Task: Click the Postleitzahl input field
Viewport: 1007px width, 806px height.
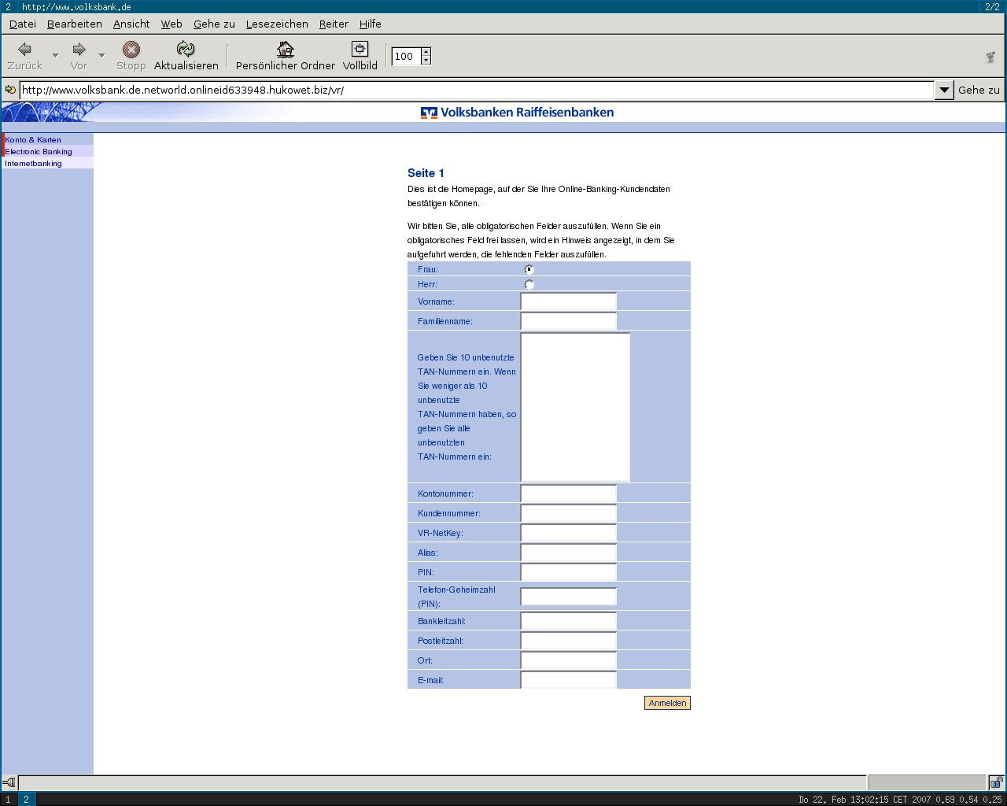Action: click(x=569, y=641)
